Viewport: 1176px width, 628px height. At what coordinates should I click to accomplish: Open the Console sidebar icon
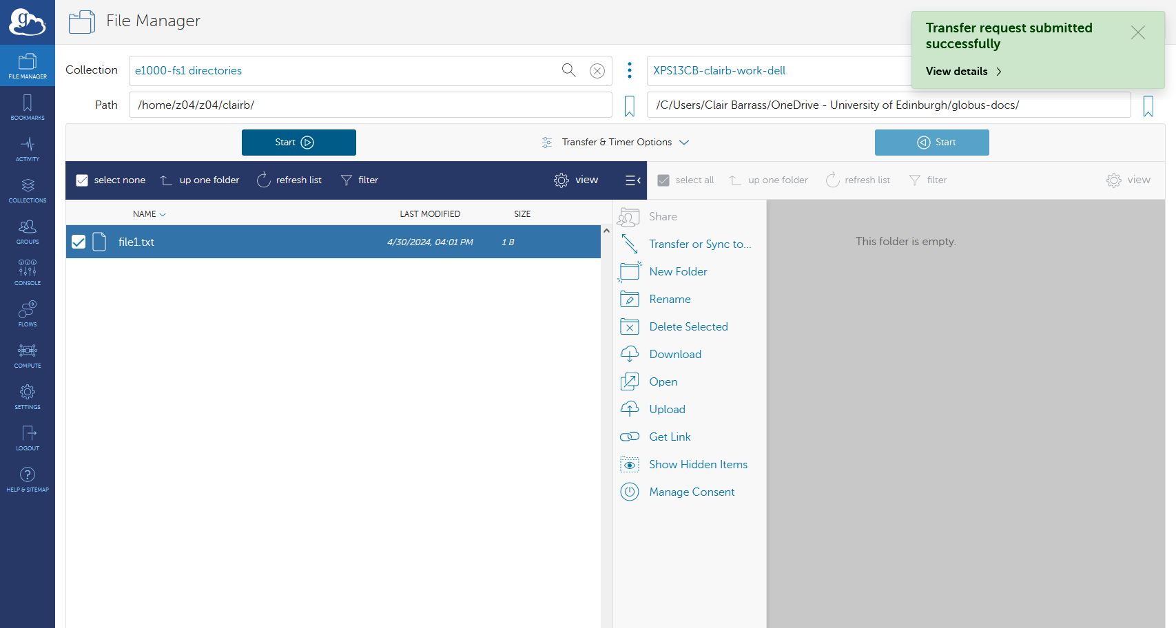point(28,273)
